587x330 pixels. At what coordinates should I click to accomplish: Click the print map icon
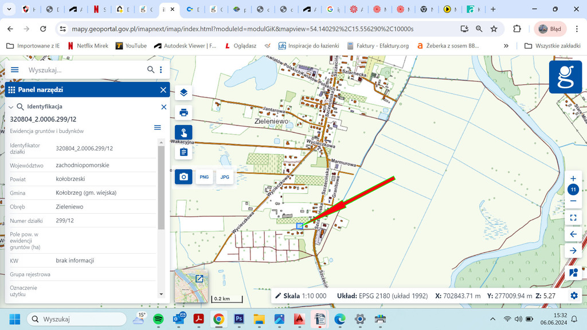click(183, 112)
